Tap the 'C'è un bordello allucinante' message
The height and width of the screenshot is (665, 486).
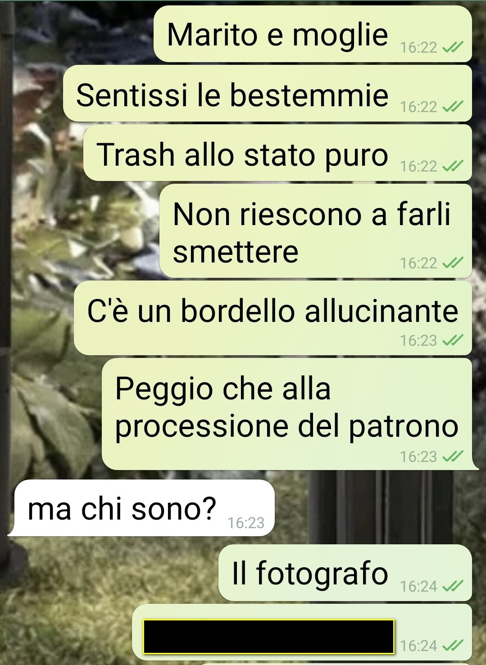pos(273,318)
